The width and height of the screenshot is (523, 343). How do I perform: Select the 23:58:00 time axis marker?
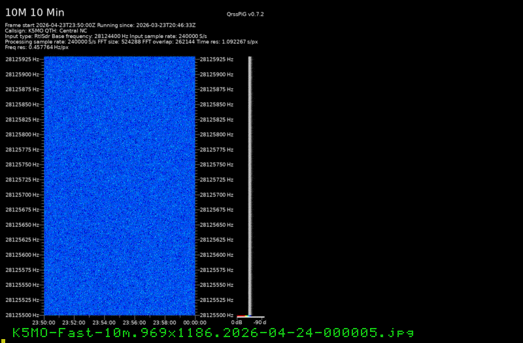click(165, 322)
